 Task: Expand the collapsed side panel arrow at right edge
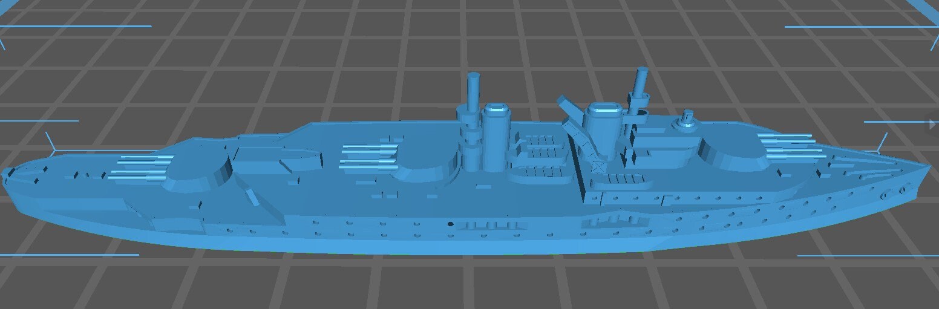pyautogui.click(x=932, y=124)
